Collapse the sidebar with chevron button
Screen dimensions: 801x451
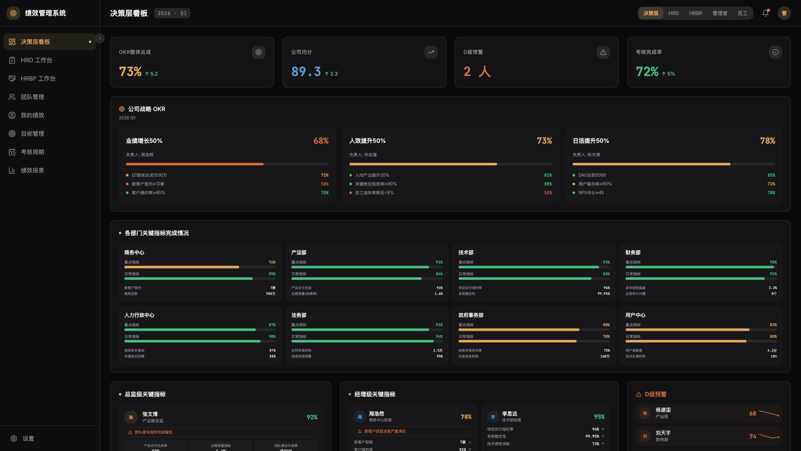pyautogui.click(x=100, y=38)
